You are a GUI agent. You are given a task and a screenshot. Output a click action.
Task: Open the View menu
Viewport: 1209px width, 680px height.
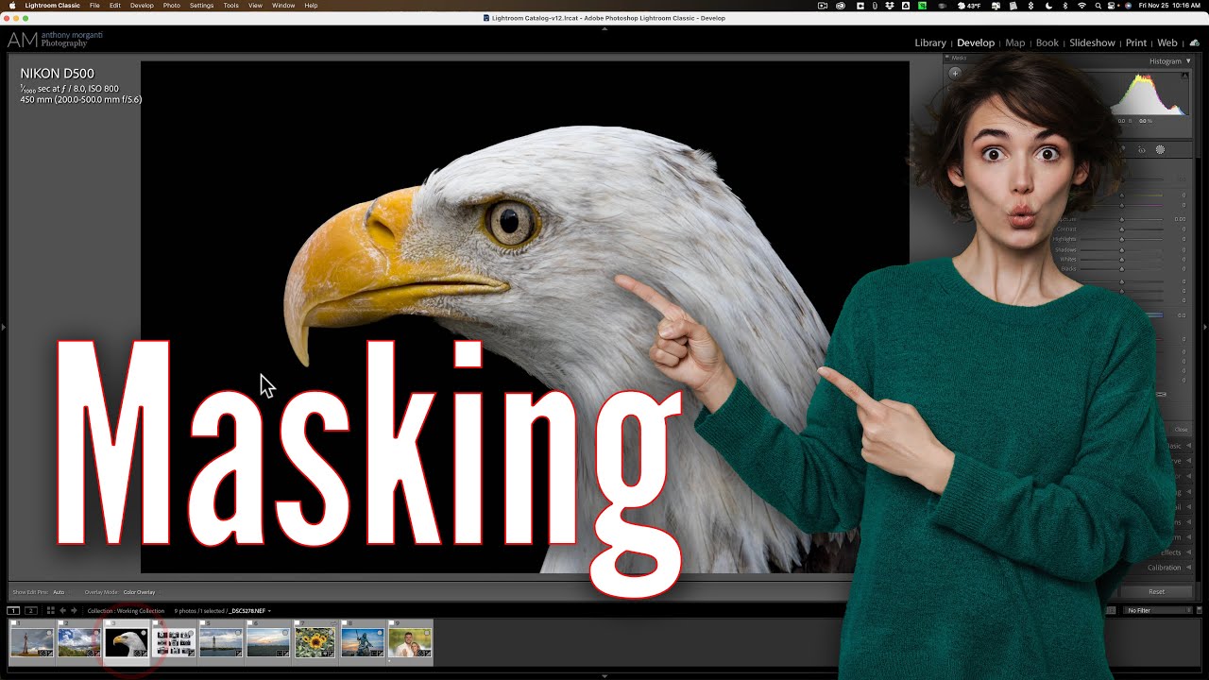(x=255, y=6)
